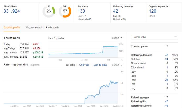The image size is (182, 110).
Task: Switch to the Organic search tab
Action: [34, 27]
